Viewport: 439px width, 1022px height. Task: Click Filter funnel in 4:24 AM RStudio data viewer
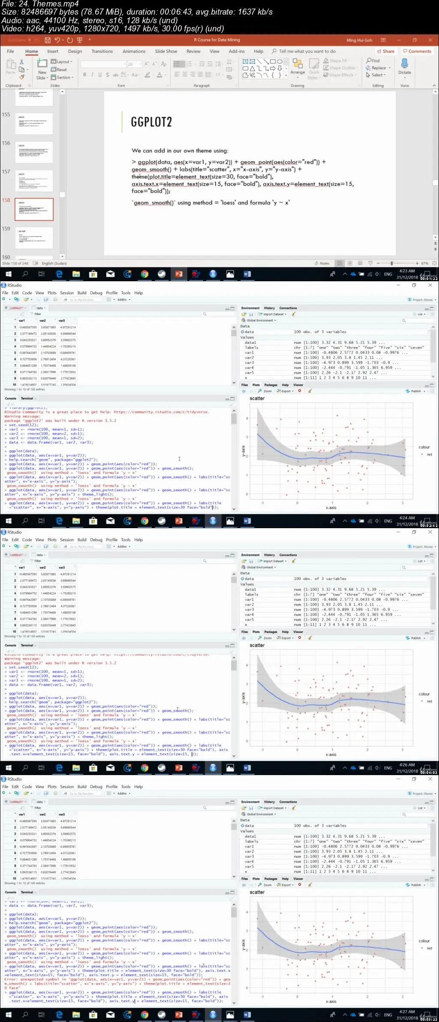tap(36, 314)
